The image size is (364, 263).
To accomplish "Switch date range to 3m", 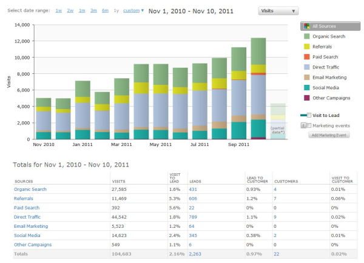I will point(93,11).
